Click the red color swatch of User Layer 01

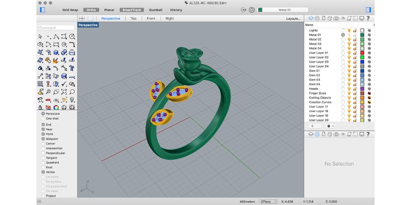point(362,53)
